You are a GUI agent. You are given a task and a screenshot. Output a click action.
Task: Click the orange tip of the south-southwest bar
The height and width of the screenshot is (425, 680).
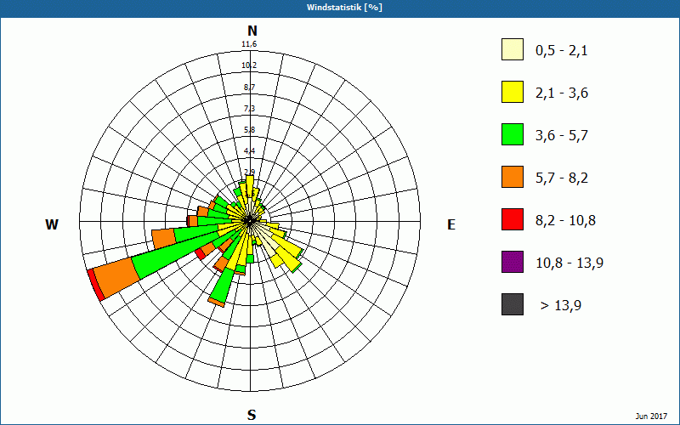pos(217,303)
